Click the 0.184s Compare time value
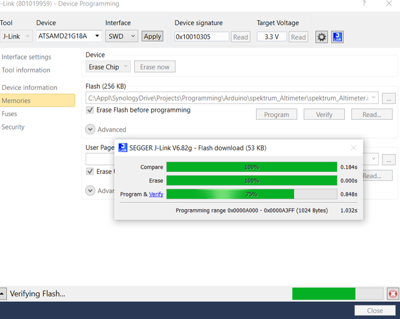The height and width of the screenshot is (319, 400). pyautogui.click(x=349, y=167)
